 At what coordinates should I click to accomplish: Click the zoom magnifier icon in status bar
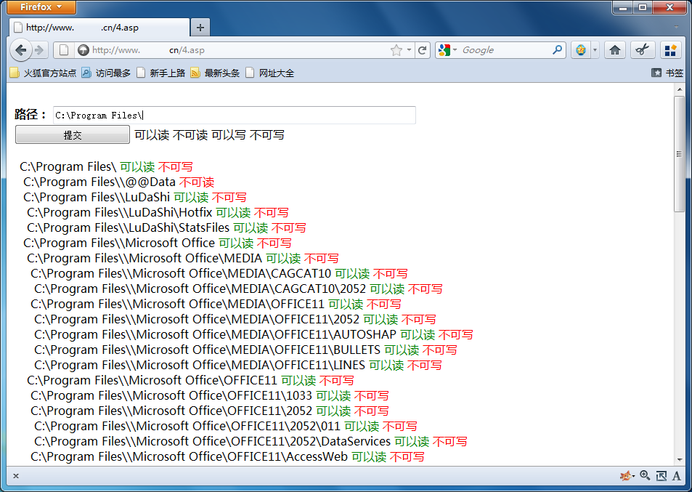click(645, 475)
